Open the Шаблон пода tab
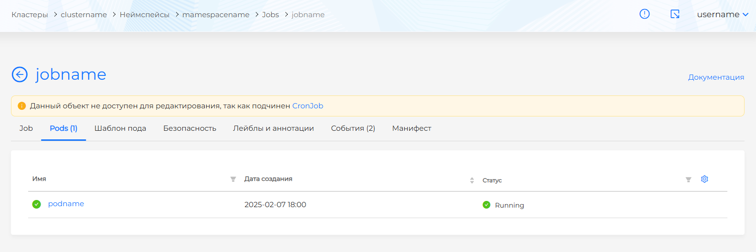Image resolution: width=756 pixels, height=252 pixels. [x=120, y=128]
